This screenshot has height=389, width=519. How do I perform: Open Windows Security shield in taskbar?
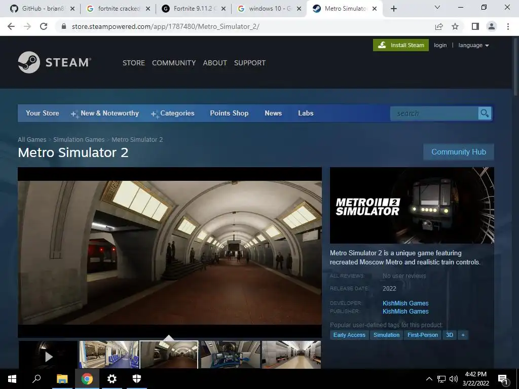[x=137, y=379]
